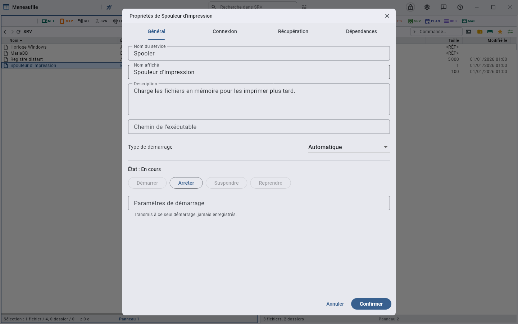Open the SVN shortcut in toolbar
518x324 pixels.
[101, 21]
